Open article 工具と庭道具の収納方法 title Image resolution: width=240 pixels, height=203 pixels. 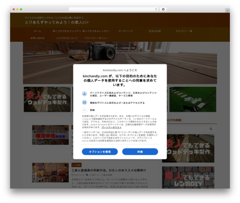point(108,170)
